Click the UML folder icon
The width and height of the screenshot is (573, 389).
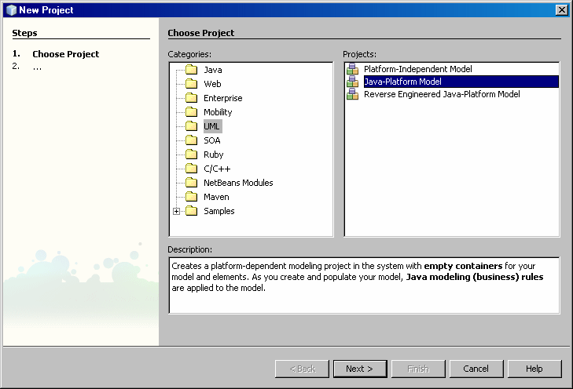click(x=191, y=125)
